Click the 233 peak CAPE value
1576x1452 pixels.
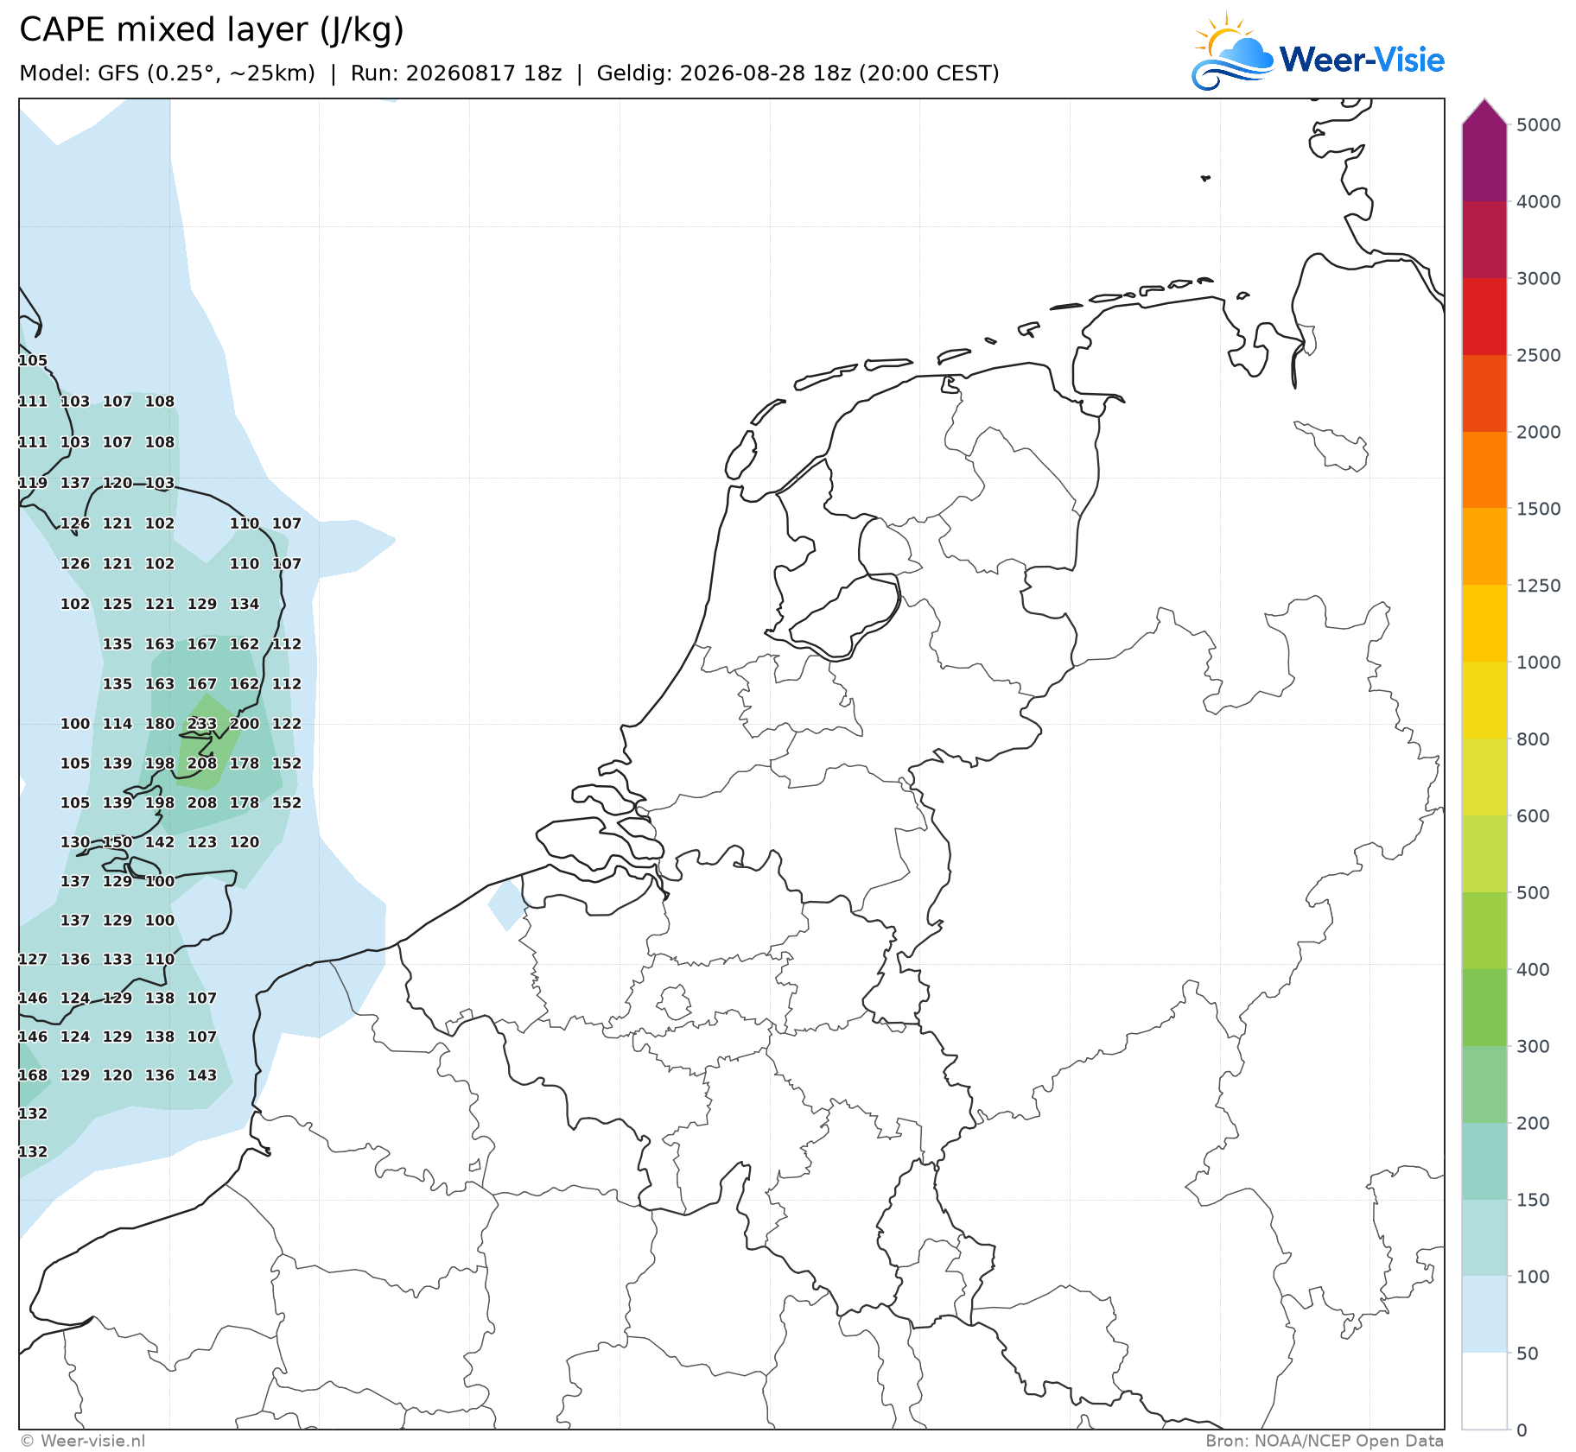(x=202, y=724)
